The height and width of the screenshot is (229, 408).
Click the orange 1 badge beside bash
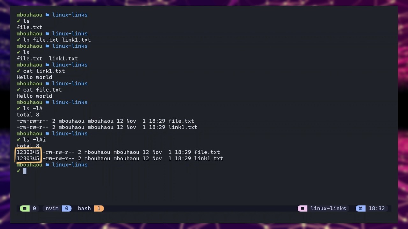pyautogui.click(x=99, y=208)
